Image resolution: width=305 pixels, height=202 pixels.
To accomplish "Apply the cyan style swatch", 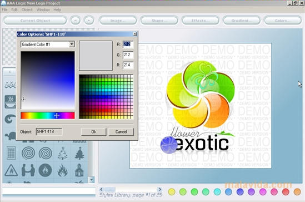I will [x=217, y=192].
